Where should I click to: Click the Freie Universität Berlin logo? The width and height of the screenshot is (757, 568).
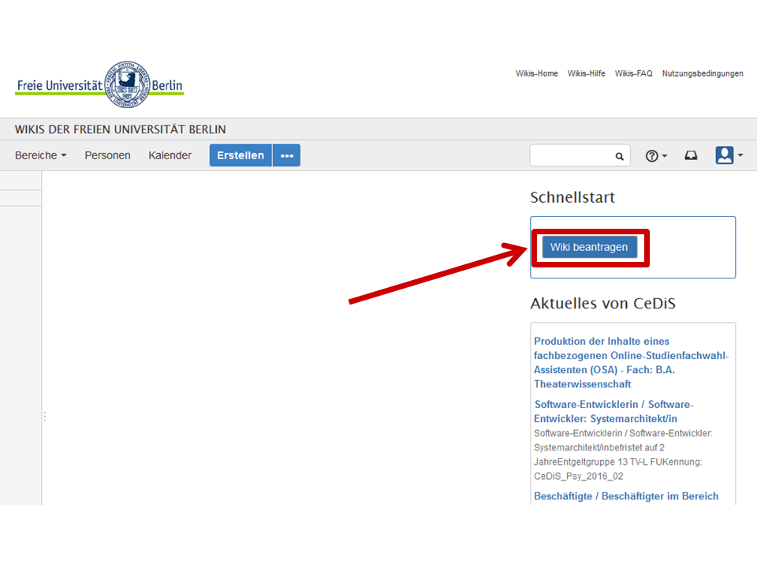(100, 85)
